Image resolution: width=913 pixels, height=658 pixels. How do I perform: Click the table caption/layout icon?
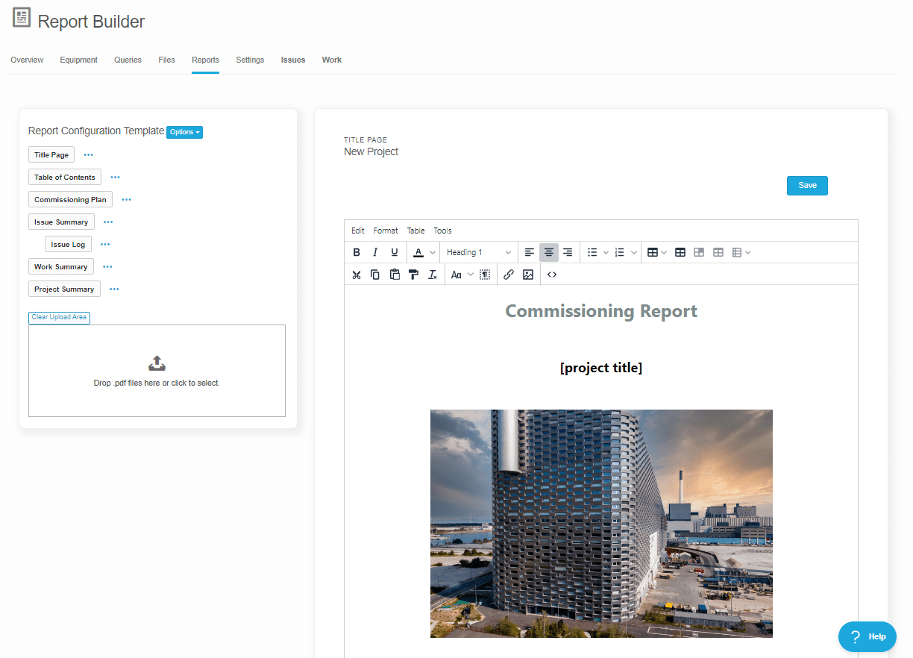coord(737,252)
